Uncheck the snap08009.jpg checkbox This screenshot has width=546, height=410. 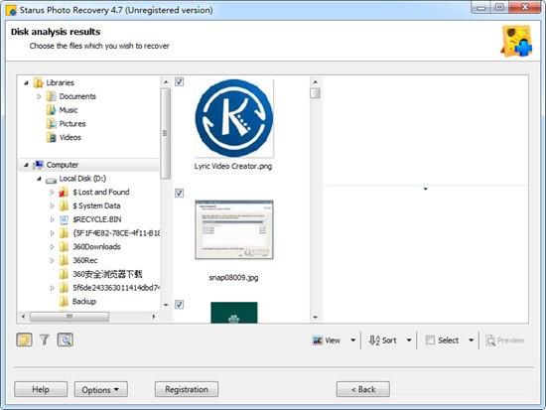pyautogui.click(x=180, y=193)
